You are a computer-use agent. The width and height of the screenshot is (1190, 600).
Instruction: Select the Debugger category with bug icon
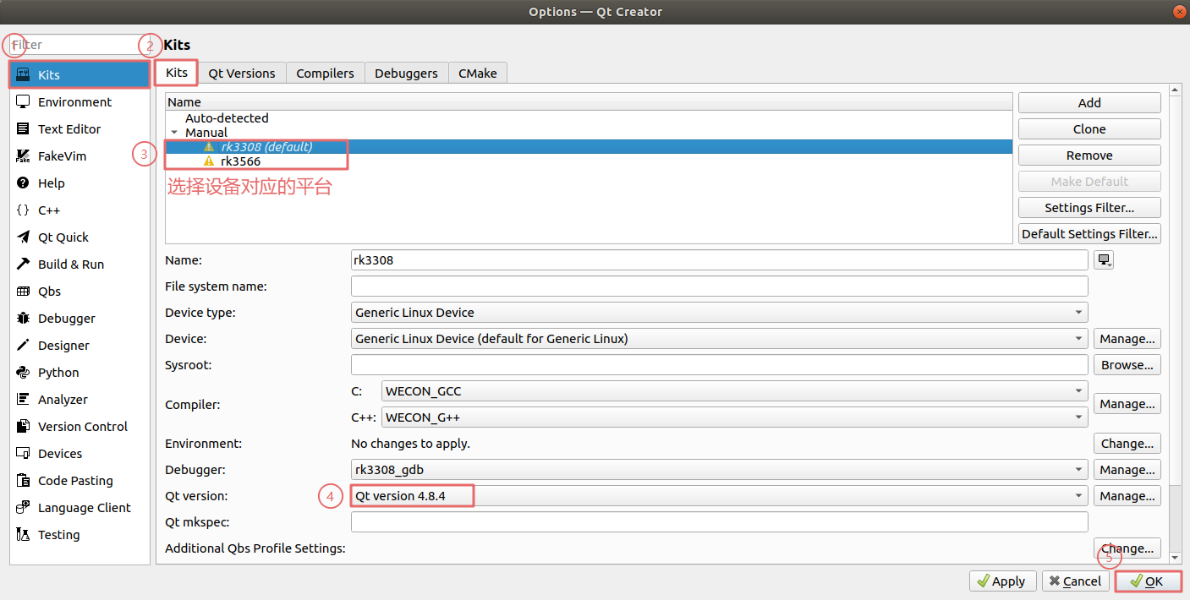click(x=66, y=319)
